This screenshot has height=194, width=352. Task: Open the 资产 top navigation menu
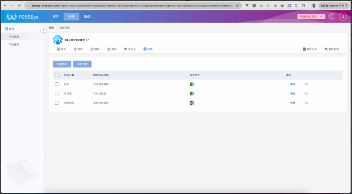(x=56, y=17)
